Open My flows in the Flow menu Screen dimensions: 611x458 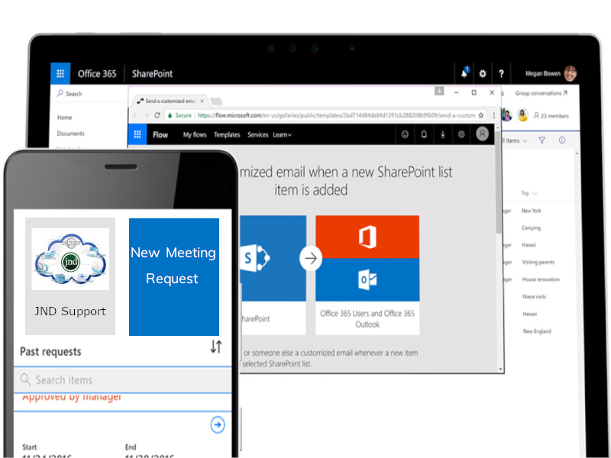[x=195, y=135]
